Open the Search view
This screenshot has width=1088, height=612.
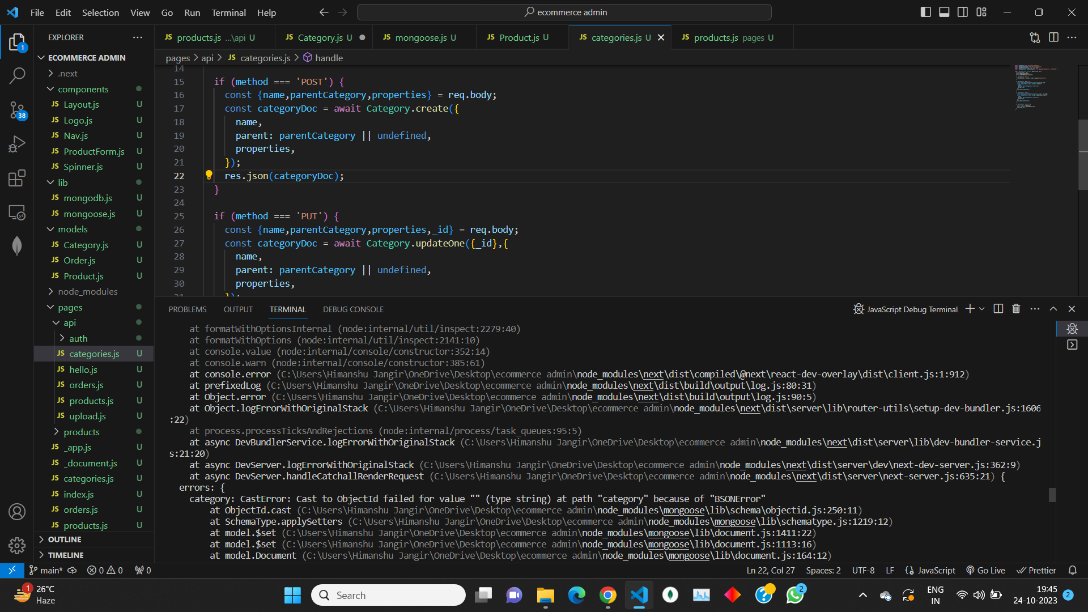click(x=17, y=75)
